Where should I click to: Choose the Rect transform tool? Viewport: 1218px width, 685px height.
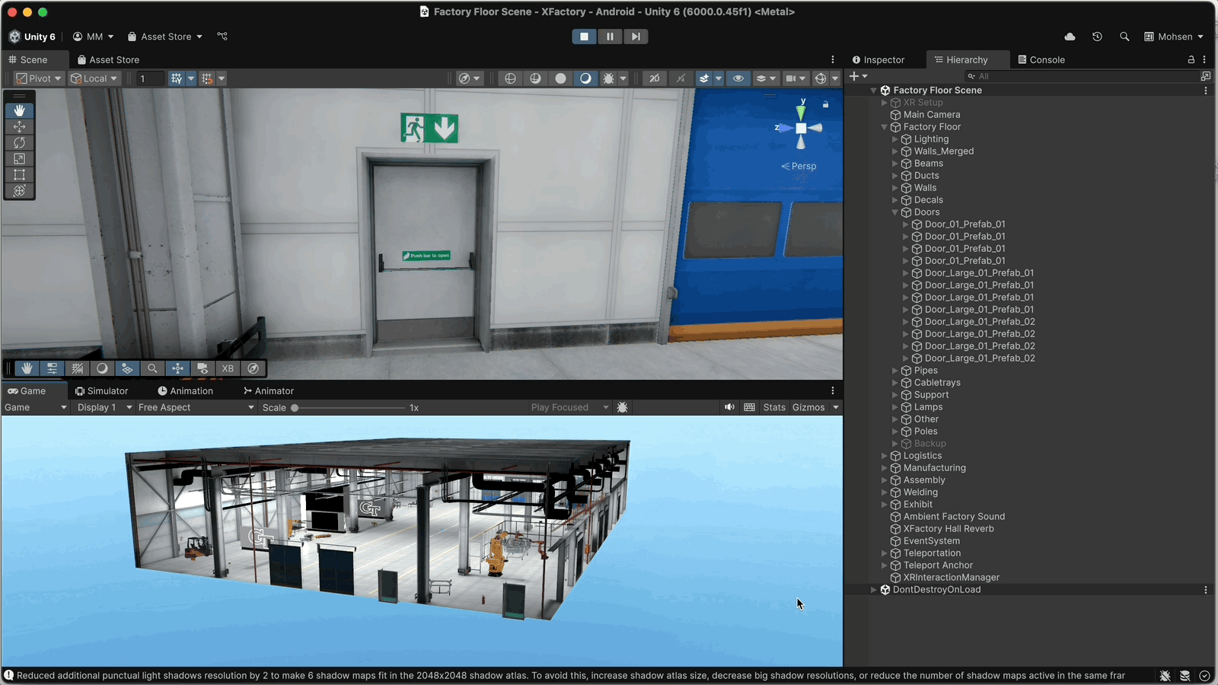(x=20, y=175)
